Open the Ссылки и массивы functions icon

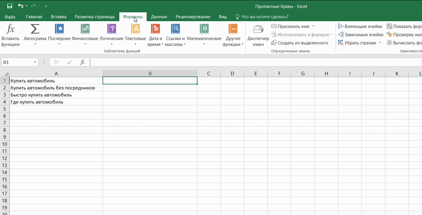click(175, 29)
